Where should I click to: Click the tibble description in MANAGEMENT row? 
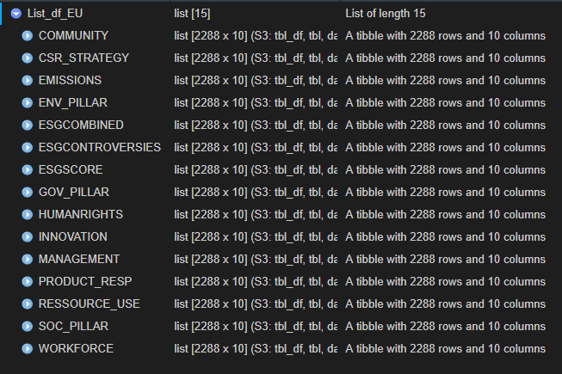coord(446,259)
